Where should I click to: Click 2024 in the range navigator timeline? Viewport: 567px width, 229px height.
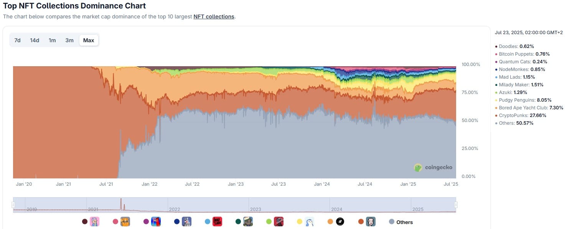click(x=336, y=209)
